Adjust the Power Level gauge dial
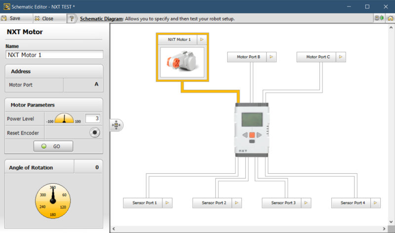This screenshot has width=395, height=233. 64,118
